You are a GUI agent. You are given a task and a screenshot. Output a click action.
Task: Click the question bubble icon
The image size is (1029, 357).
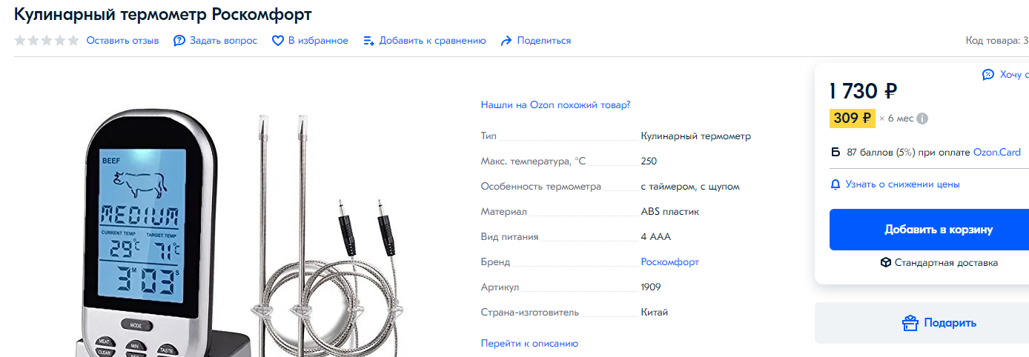[x=179, y=41]
